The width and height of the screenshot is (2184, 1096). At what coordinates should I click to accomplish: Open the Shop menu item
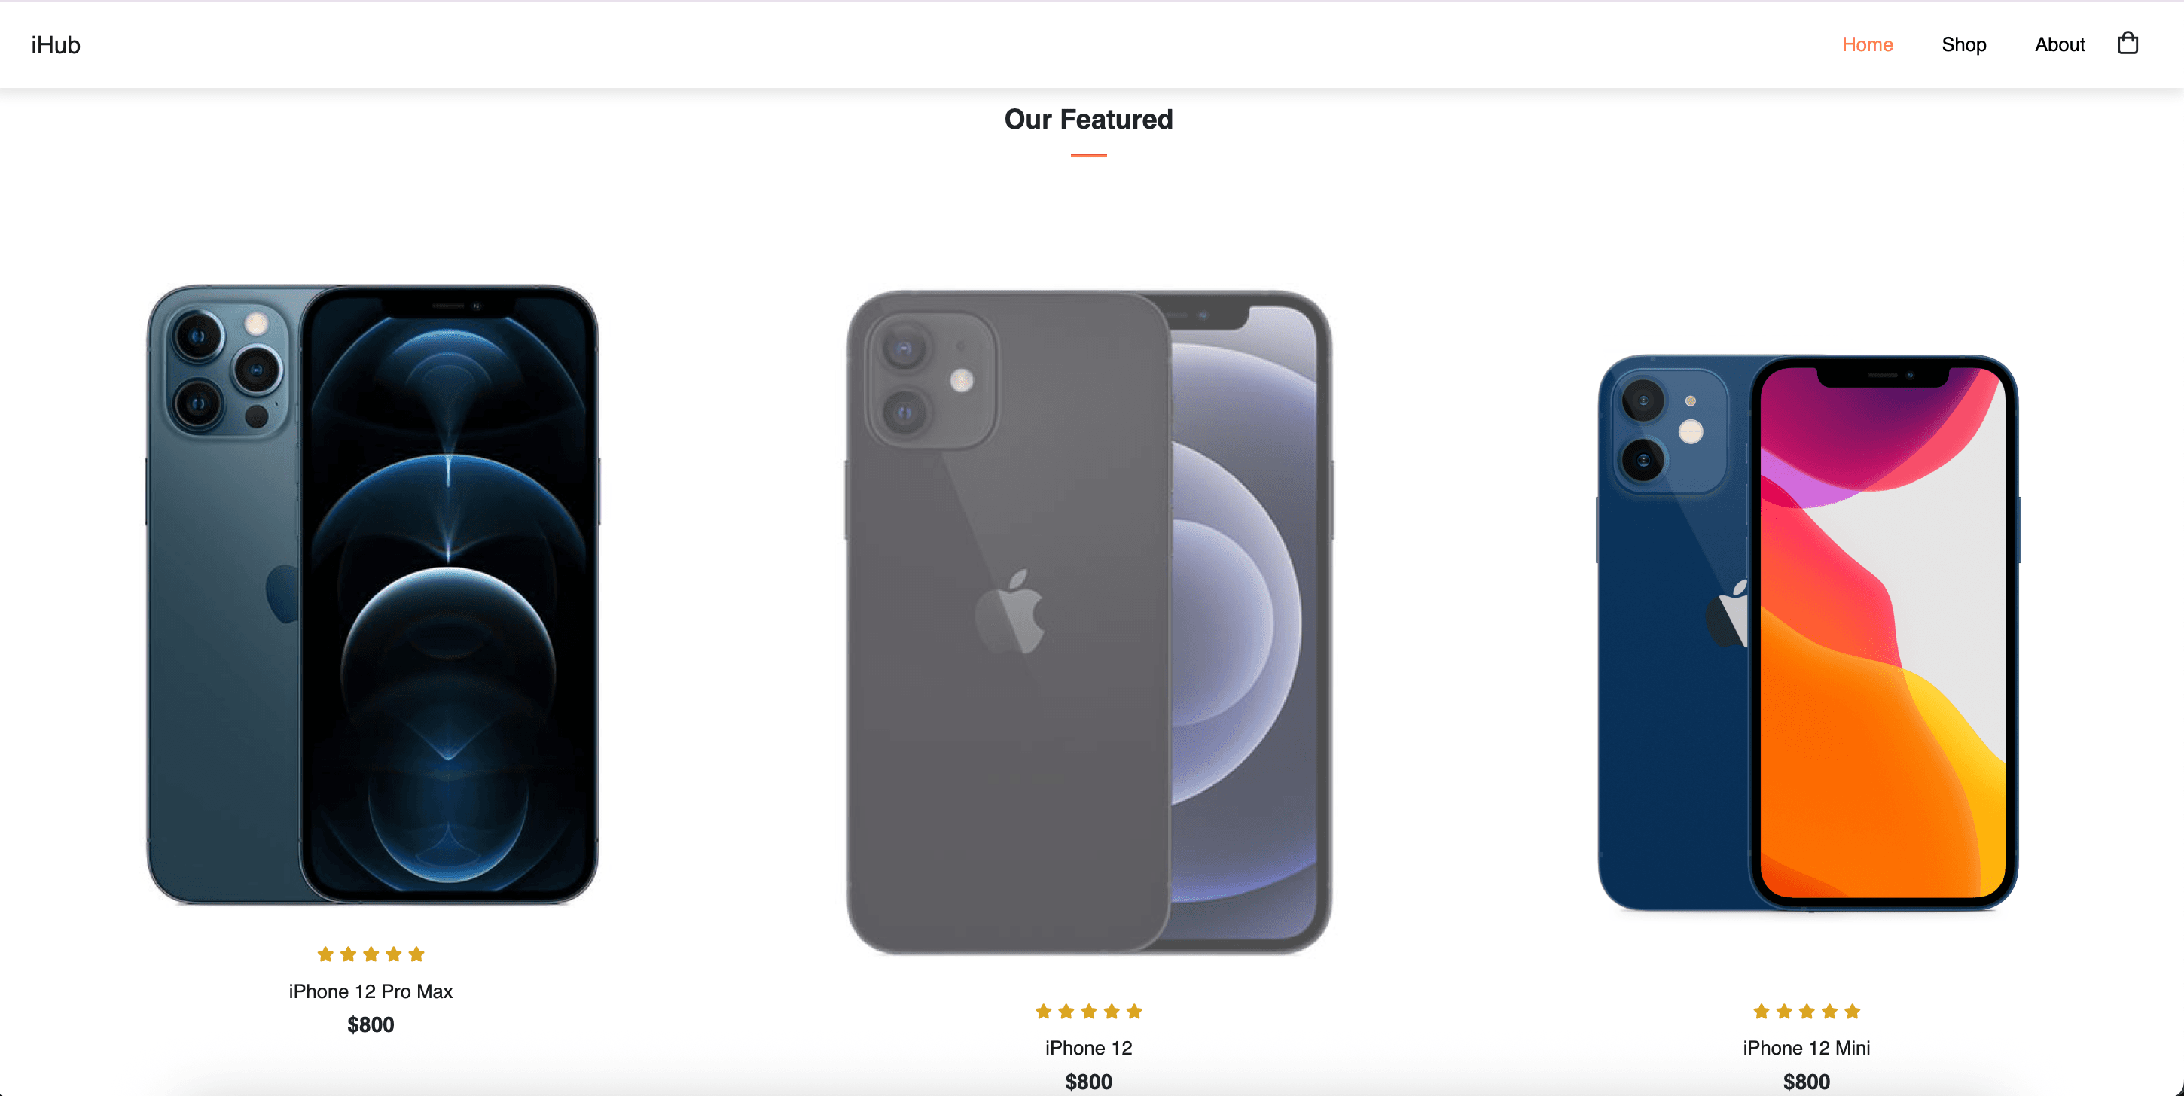[x=1963, y=45]
